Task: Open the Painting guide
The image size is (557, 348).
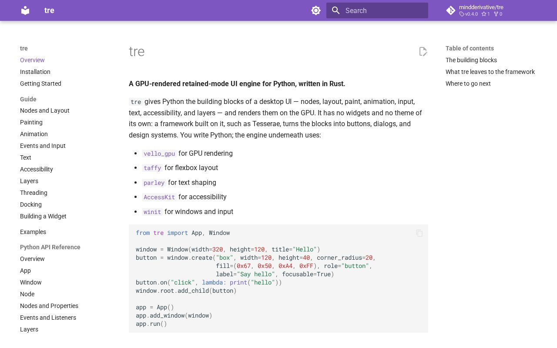Action: (x=31, y=122)
